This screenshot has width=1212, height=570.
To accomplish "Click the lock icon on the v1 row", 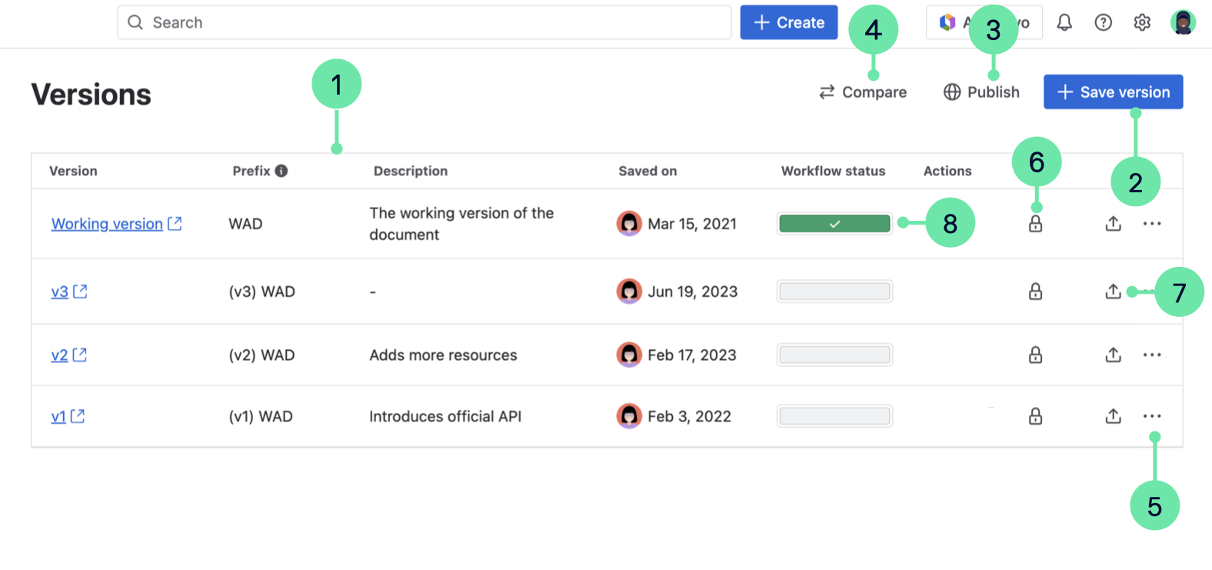I will (1036, 416).
